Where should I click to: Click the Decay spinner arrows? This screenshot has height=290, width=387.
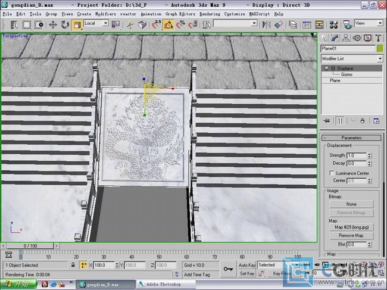[369, 163]
